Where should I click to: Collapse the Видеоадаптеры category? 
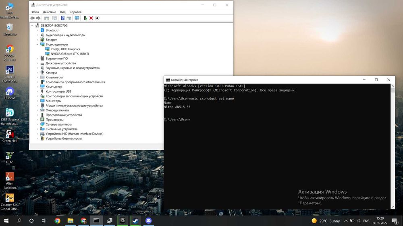(x=37, y=44)
